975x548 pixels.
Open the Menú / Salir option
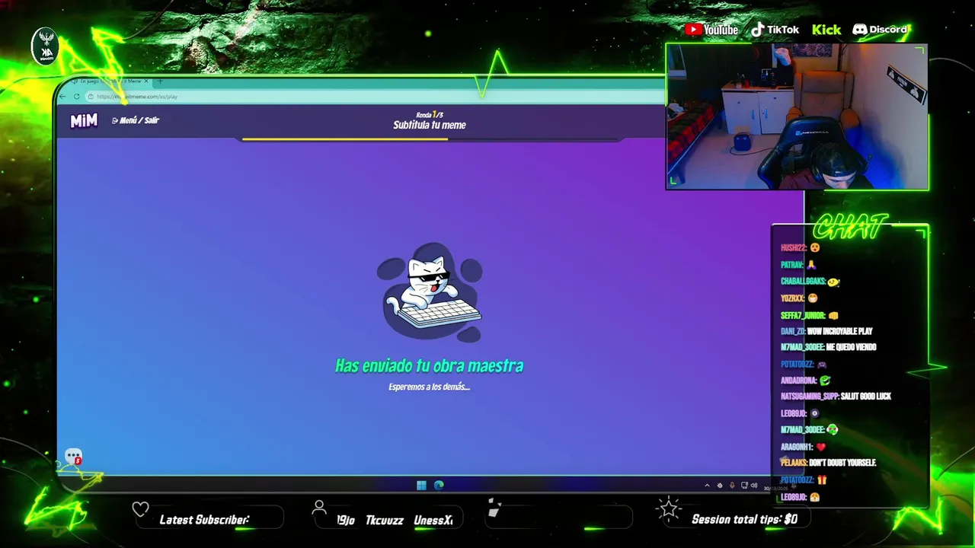[x=136, y=120]
